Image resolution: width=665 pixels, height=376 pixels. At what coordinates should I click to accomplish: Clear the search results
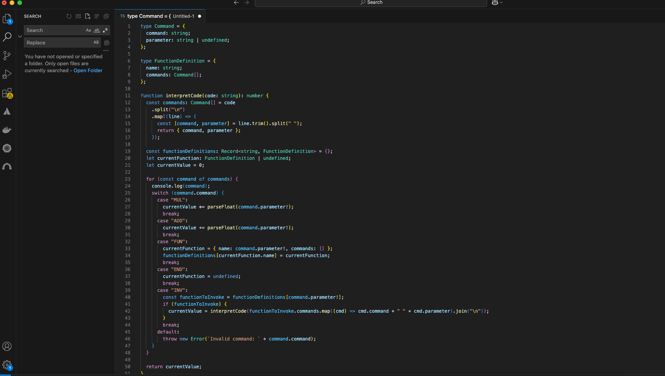pyautogui.click(x=78, y=16)
